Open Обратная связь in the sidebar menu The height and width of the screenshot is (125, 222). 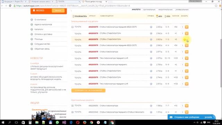point(42,49)
